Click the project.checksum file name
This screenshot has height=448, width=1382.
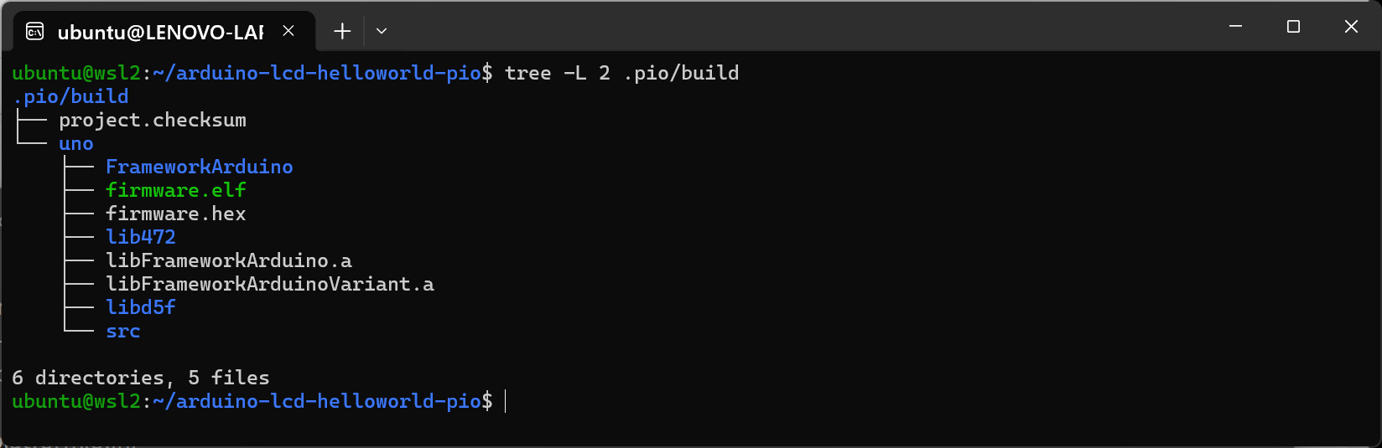[152, 120]
